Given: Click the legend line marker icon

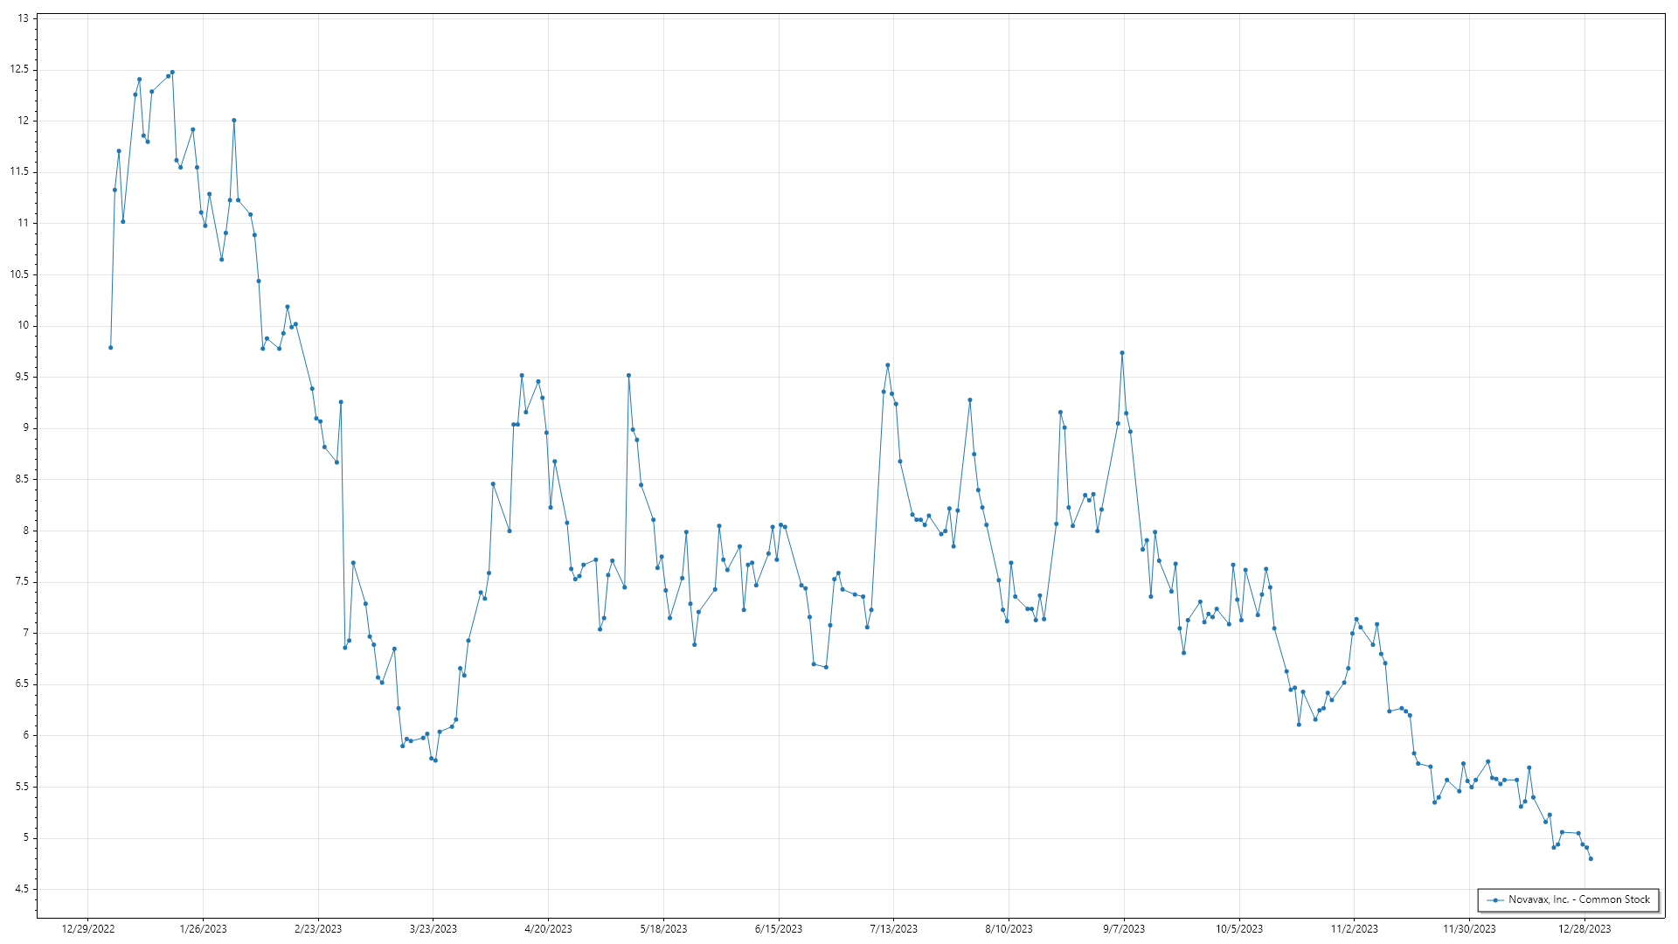Looking at the screenshot, I should point(1495,900).
